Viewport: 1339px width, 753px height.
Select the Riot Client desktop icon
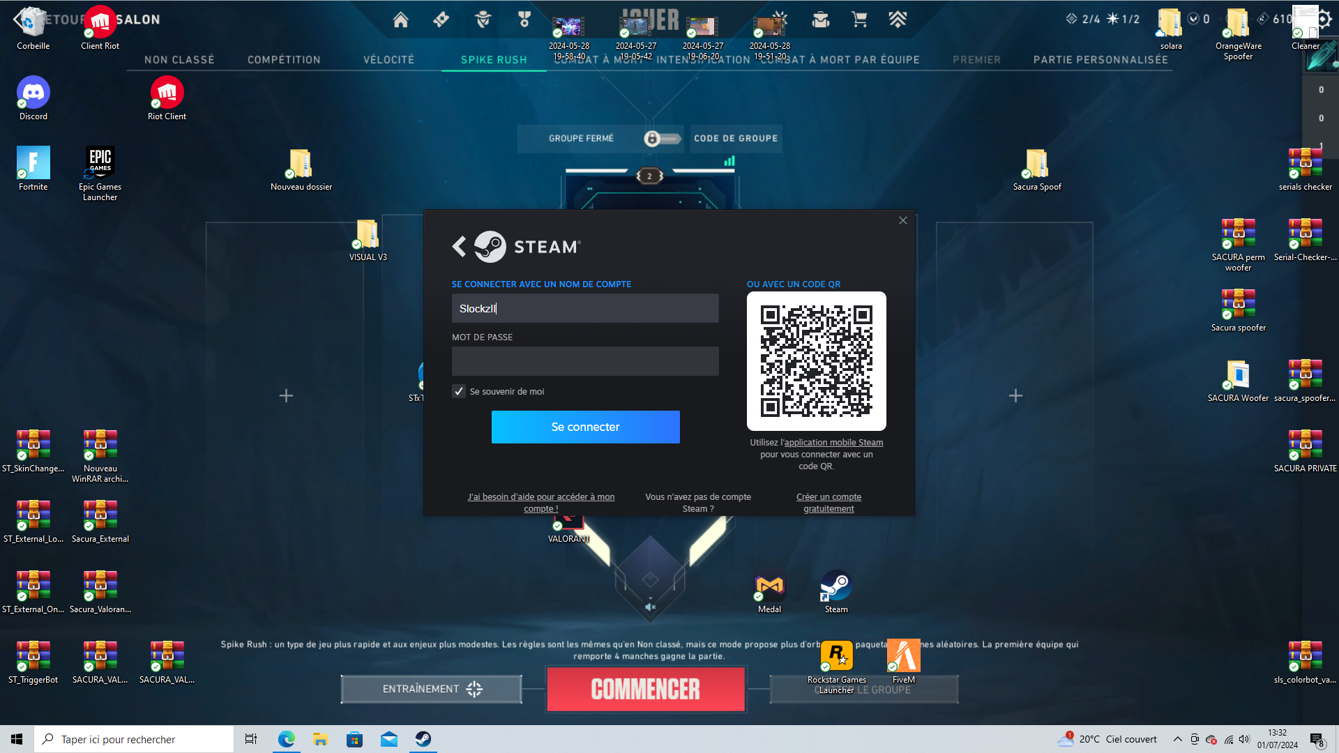click(167, 98)
